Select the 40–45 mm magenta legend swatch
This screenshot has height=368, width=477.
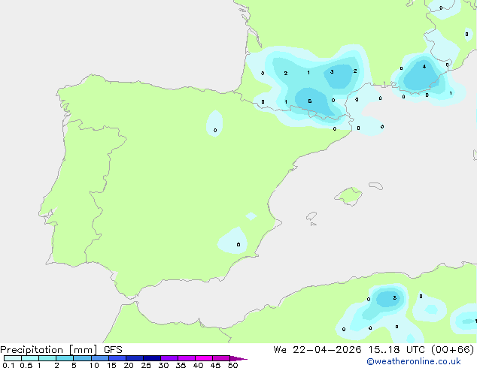click(204, 358)
